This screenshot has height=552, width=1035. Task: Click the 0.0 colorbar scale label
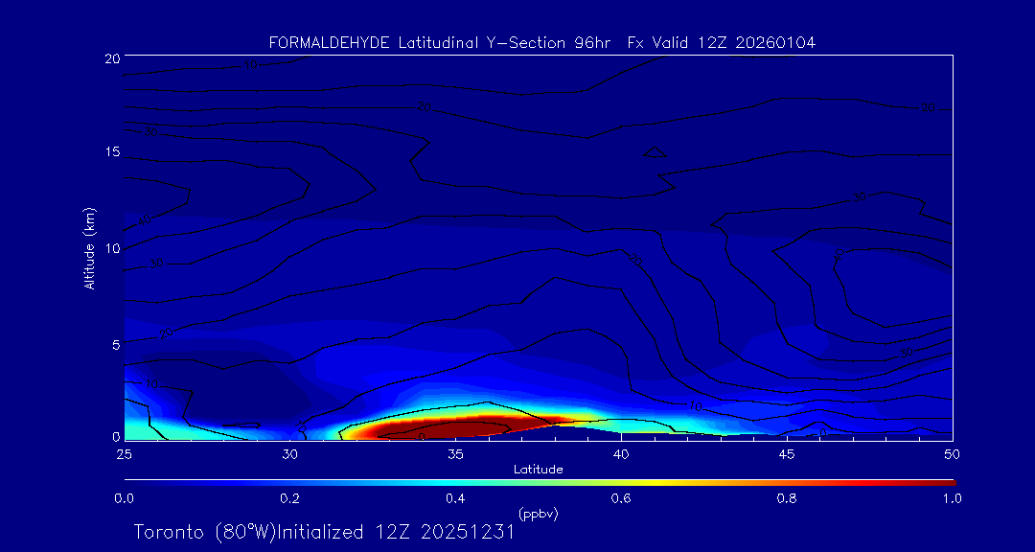[124, 498]
